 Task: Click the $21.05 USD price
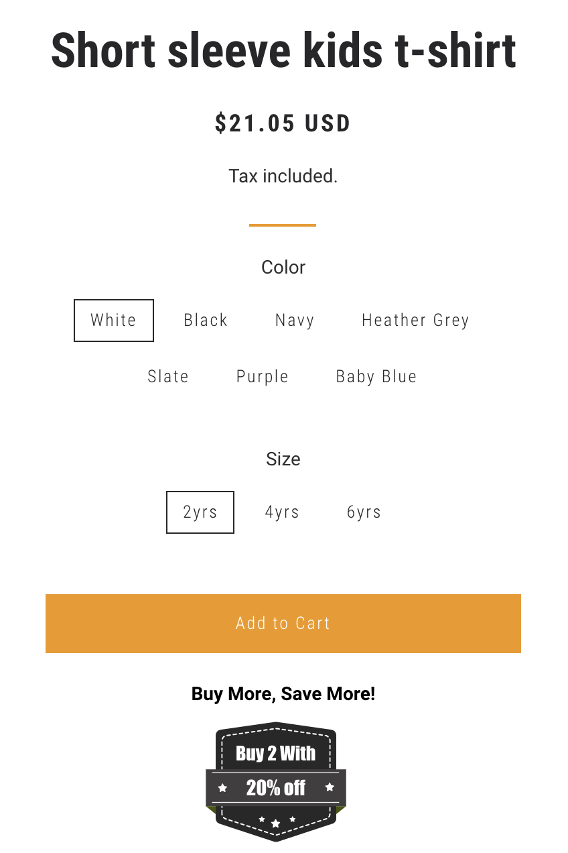[283, 123]
